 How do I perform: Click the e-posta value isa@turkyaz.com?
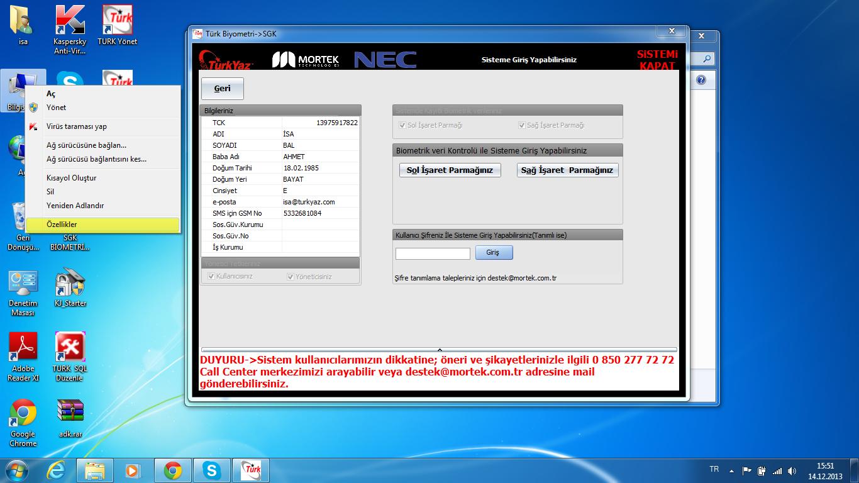[x=309, y=202]
